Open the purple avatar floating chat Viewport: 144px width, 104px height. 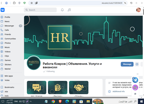[x=135, y=88]
